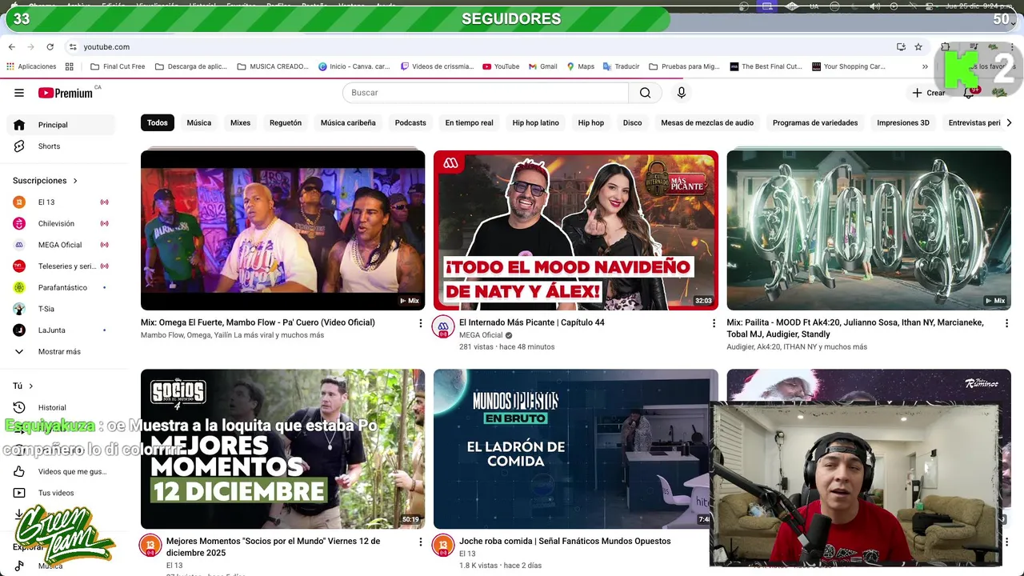This screenshot has width=1024, height=576.
Task: Open El 13 channel avatar under Joche video
Action: (x=443, y=546)
